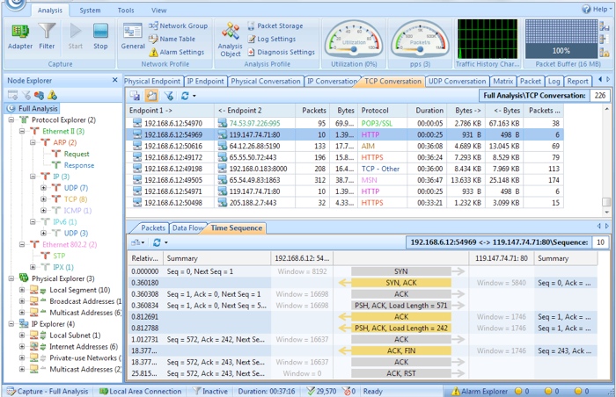
Task: Collapse the Ethernet II node
Action: [x=22, y=131]
